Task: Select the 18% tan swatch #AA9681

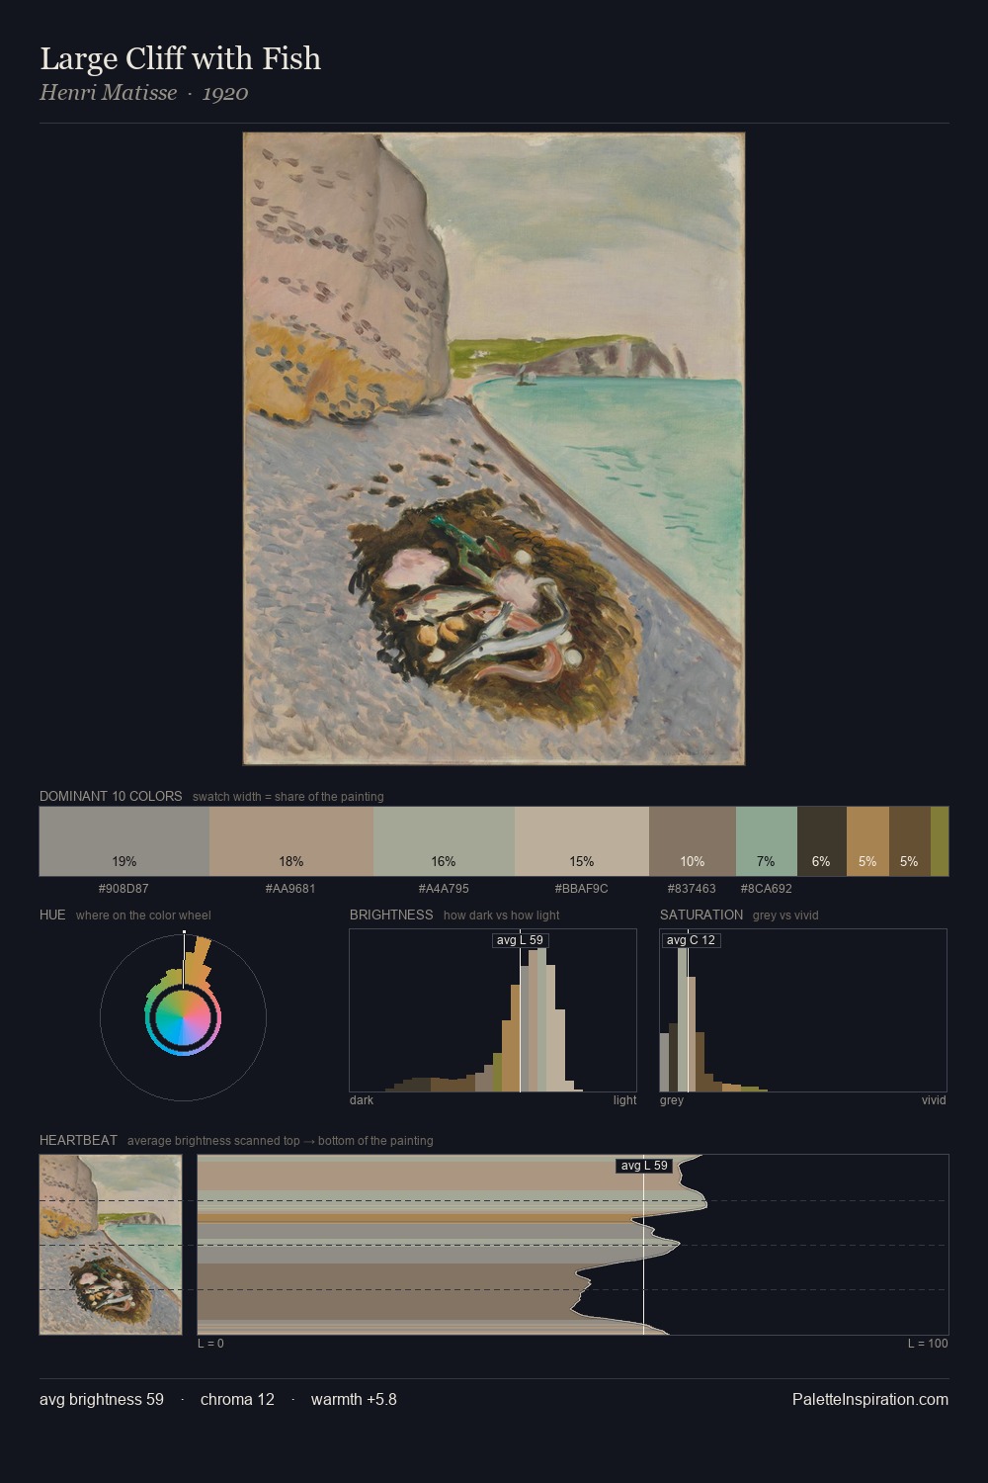Action: 291,841
